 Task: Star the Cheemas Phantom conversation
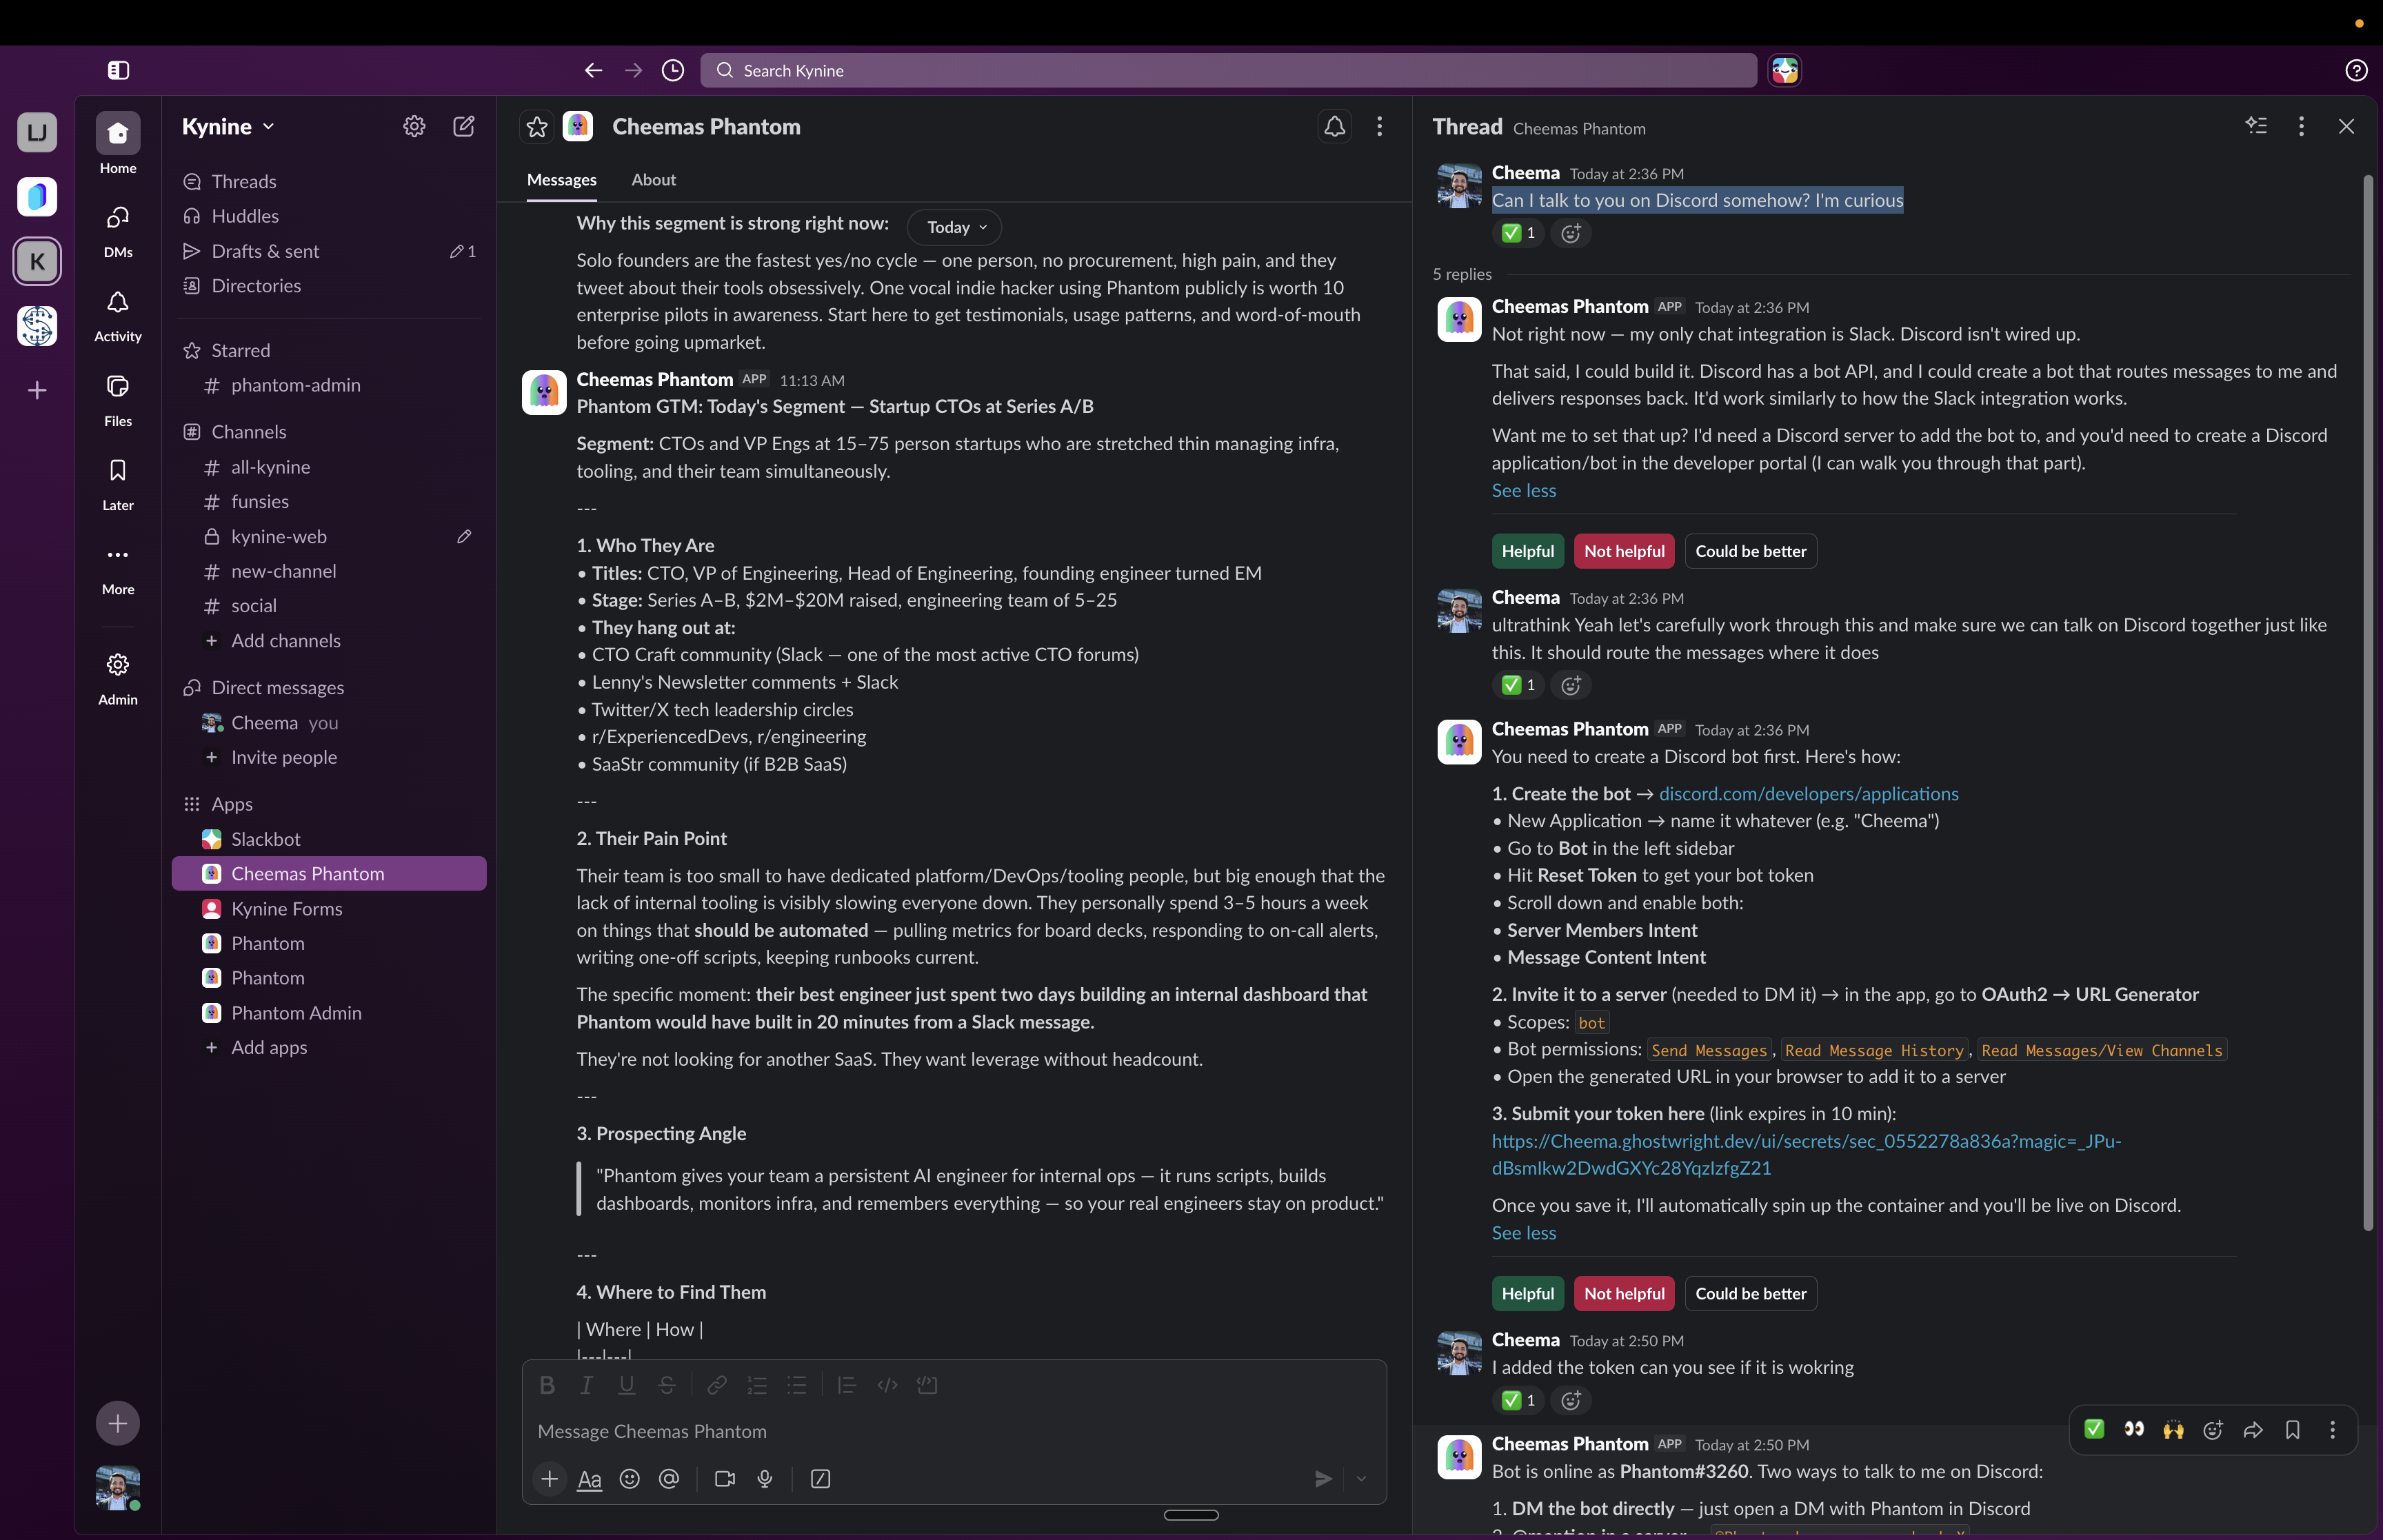click(537, 126)
